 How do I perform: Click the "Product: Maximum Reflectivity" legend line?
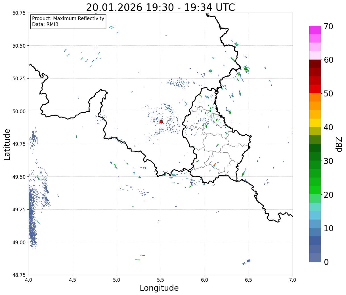(x=68, y=18)
